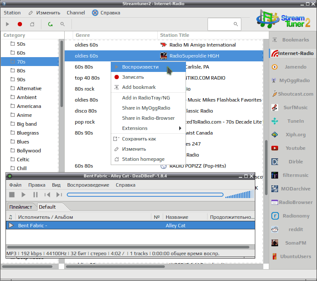This screenshot has height=281, width=317.
Task: Open the filtermusic channel
Action: pos(292,175)
